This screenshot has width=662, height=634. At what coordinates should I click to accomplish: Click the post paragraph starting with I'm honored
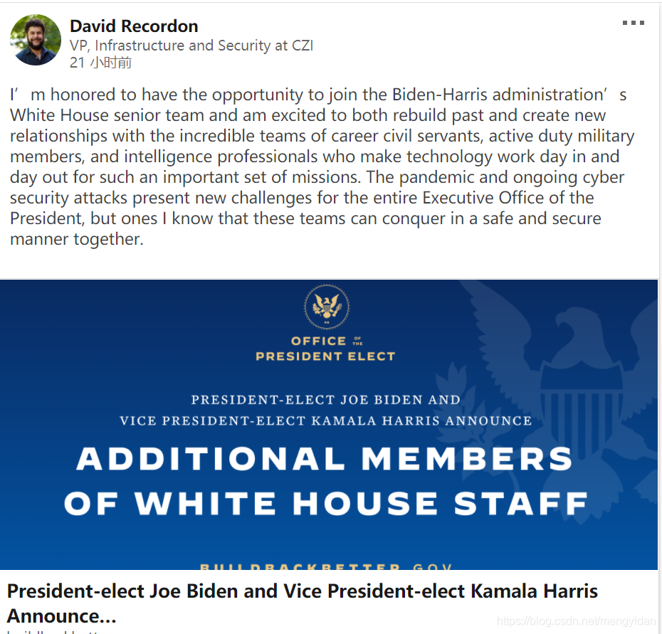click(322, 167)
